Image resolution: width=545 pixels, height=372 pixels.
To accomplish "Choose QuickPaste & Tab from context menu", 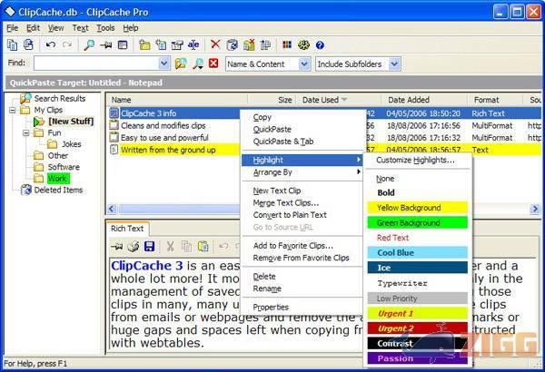I will pyautogui.click(x=283, y=141).
